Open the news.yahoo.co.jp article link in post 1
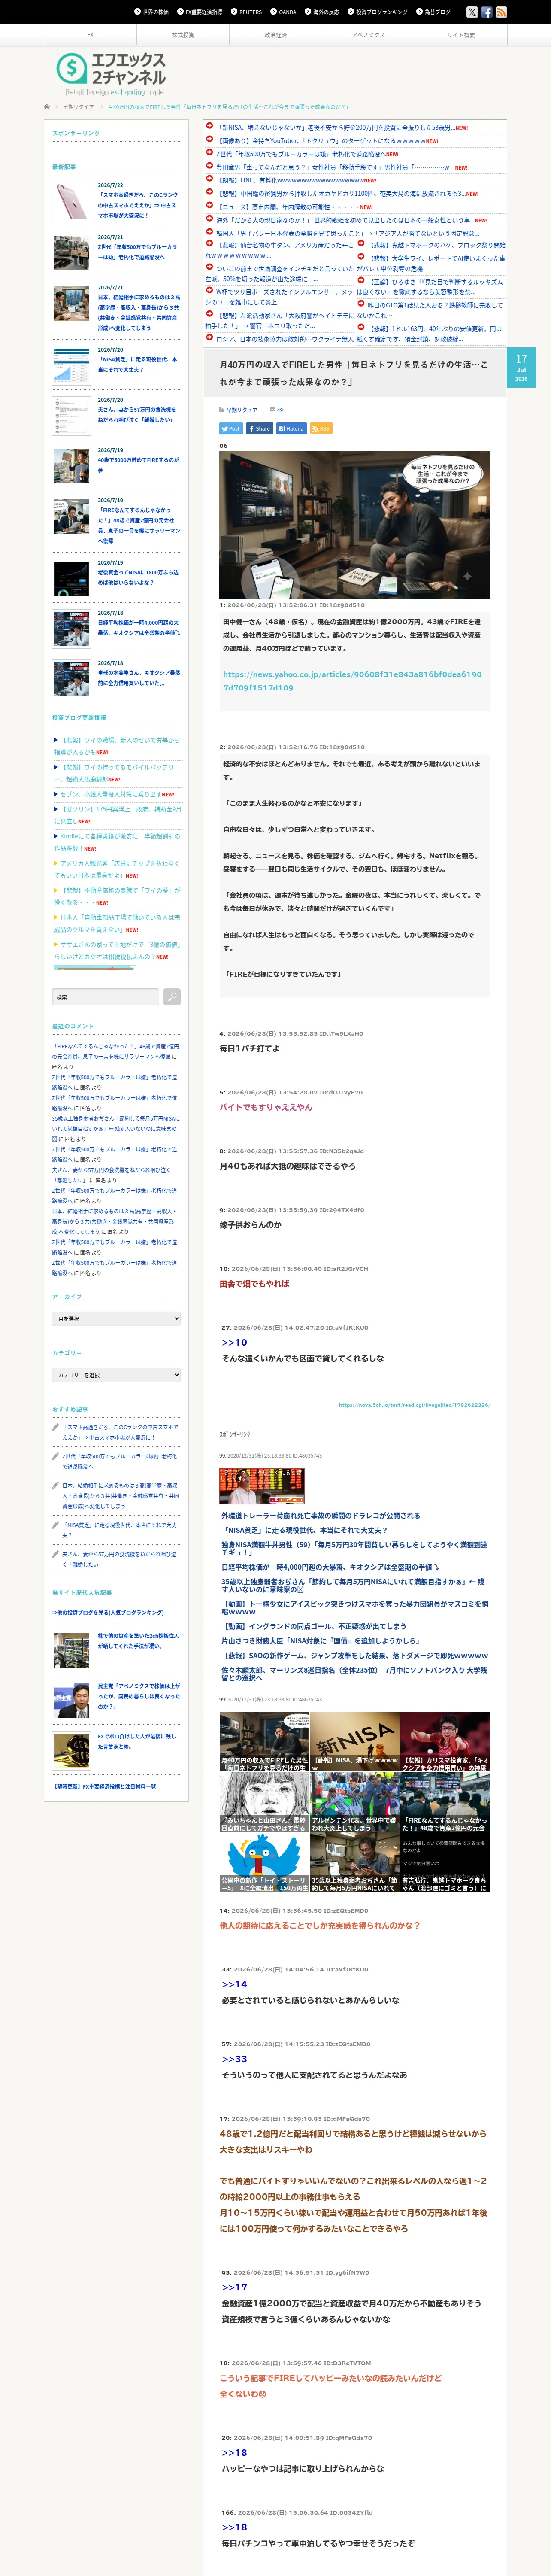 [x=352, y=681]
